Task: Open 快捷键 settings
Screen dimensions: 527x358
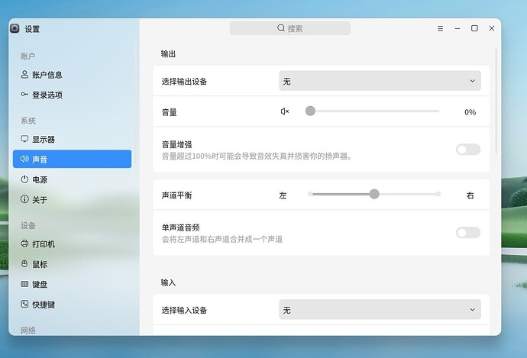Action: pyautogui.click(x=72, y=305)
